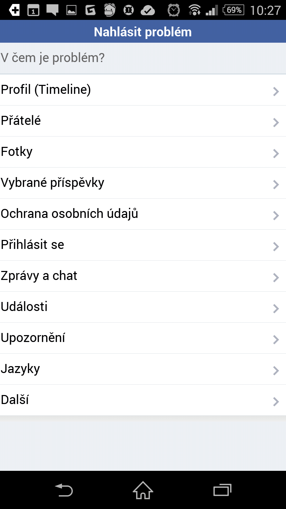Tap the alarm clock status icon

(x=174, y=10)
